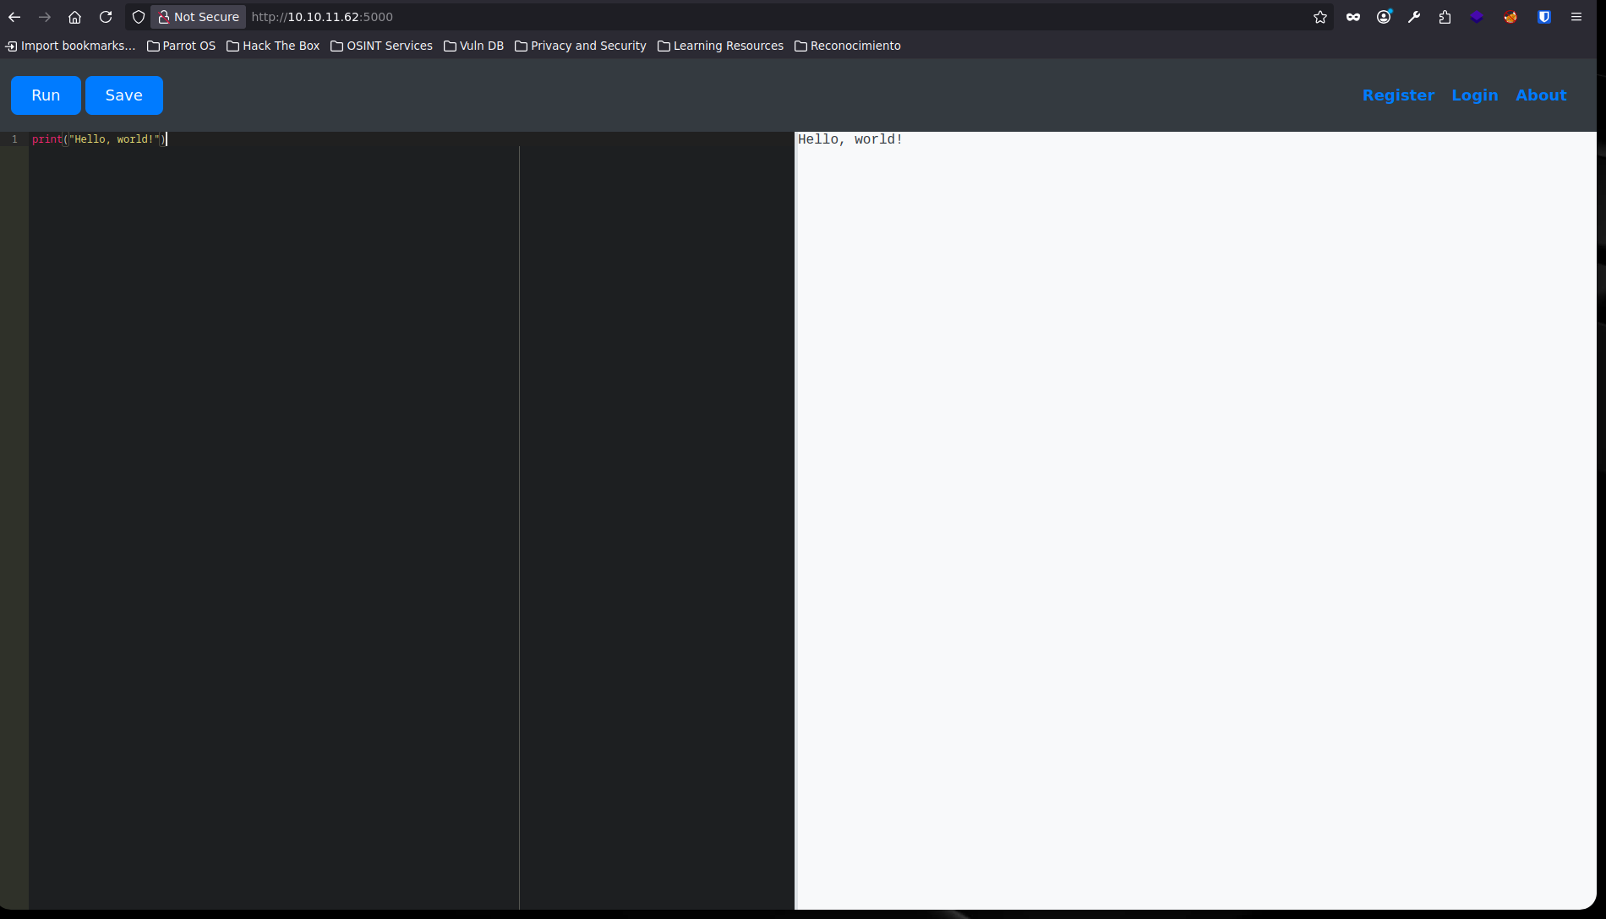Image resolution: width=1606 pixels, height=919 pixels.
Task: Open the Firefox account profile icon
Action: (1384, 17)
